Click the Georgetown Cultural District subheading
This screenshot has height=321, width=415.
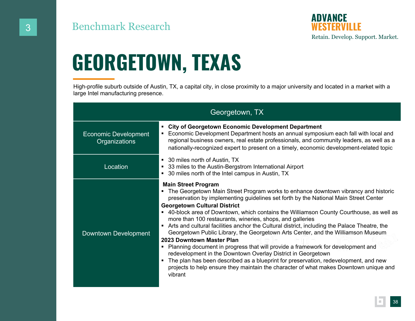200,206
